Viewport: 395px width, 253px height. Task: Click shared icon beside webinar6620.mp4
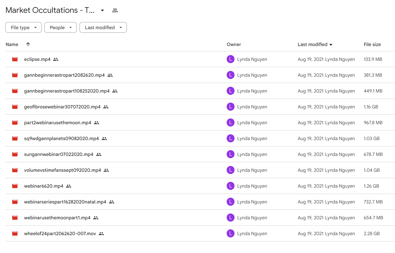point(69,186)
